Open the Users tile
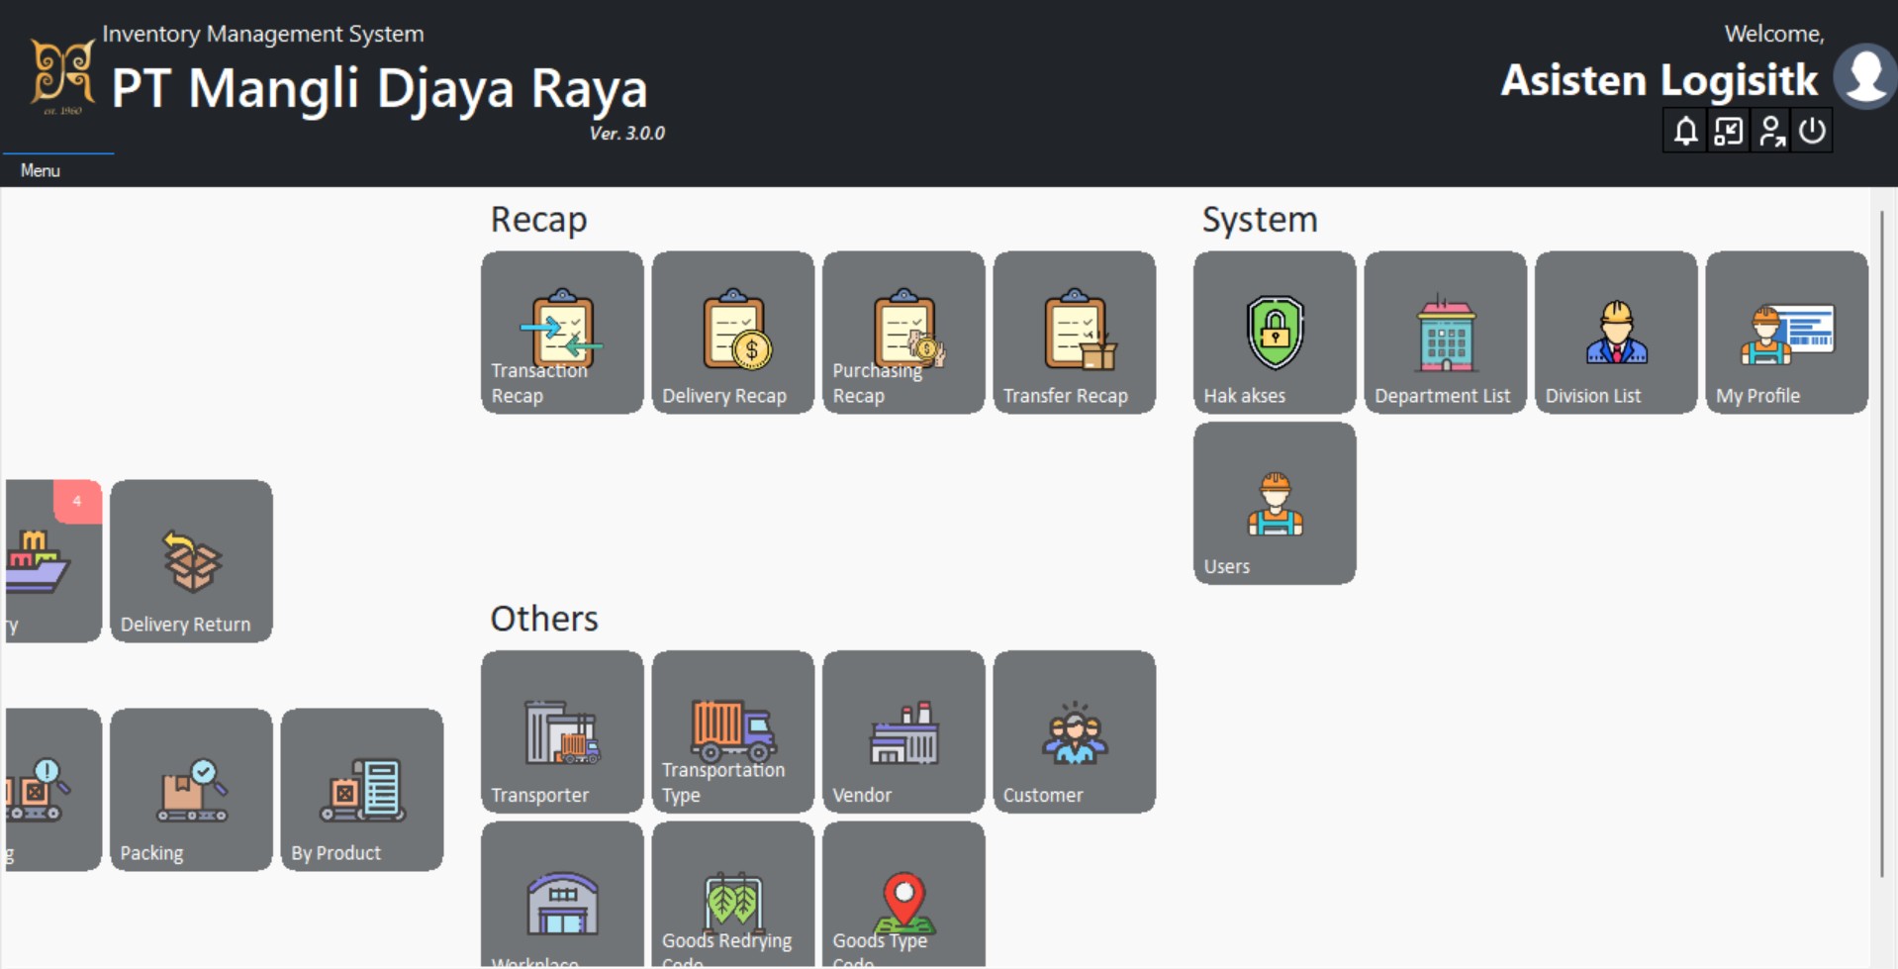Image resolution: width=1898 pixels, height=969 pixels. coord(1275,503)
